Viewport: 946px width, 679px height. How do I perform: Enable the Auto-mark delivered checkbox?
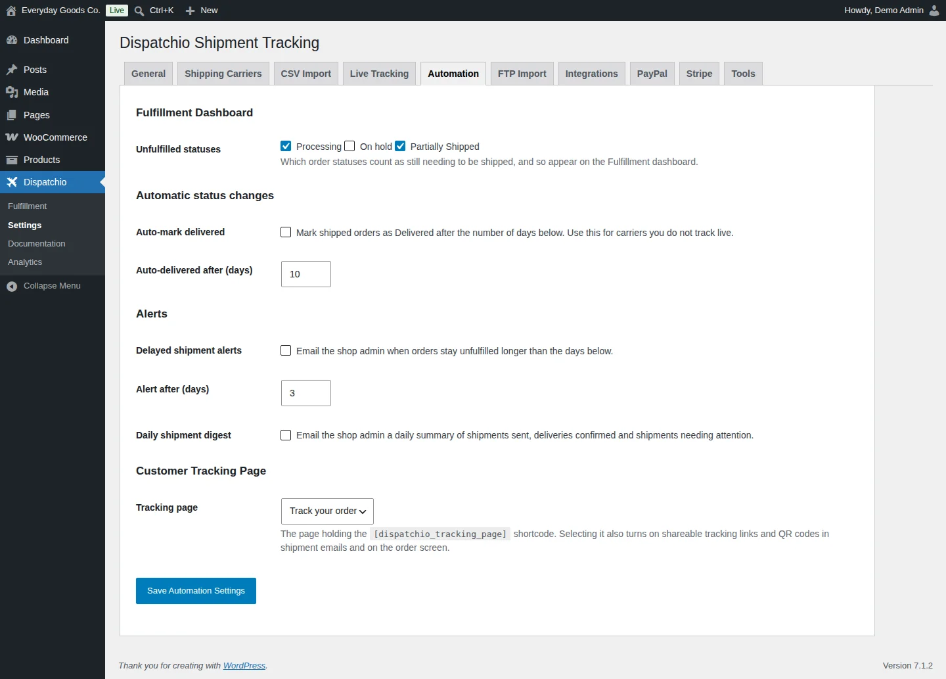tap(286, 232)
